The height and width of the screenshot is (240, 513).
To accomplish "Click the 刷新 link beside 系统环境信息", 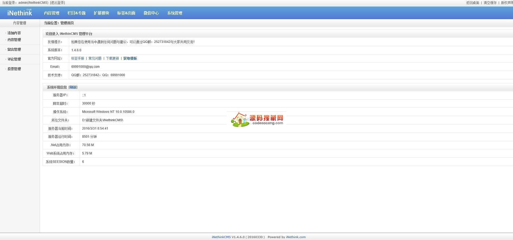I will [x=73, y=87].
